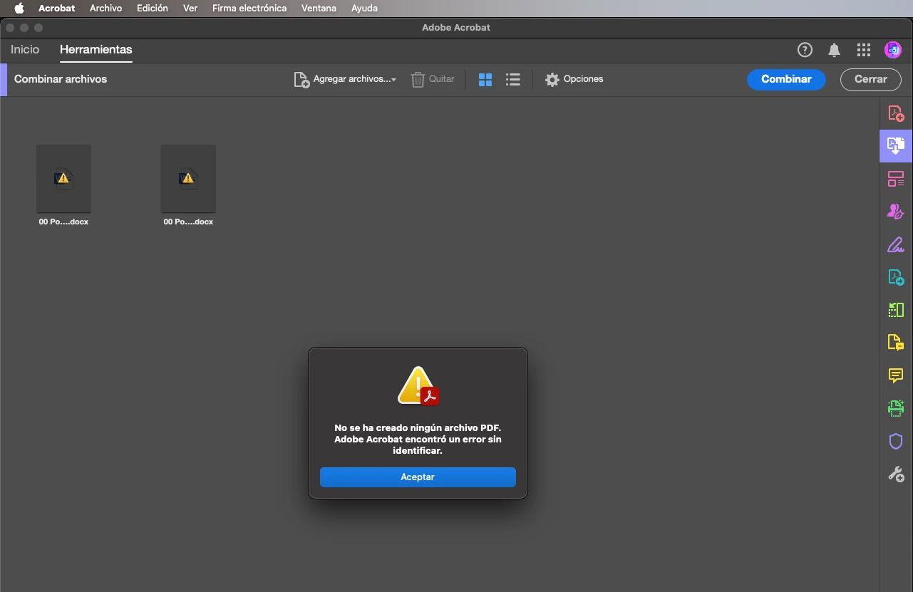
Task: Select the second docx file thumbnail
Action: click(x=188, y=178)
